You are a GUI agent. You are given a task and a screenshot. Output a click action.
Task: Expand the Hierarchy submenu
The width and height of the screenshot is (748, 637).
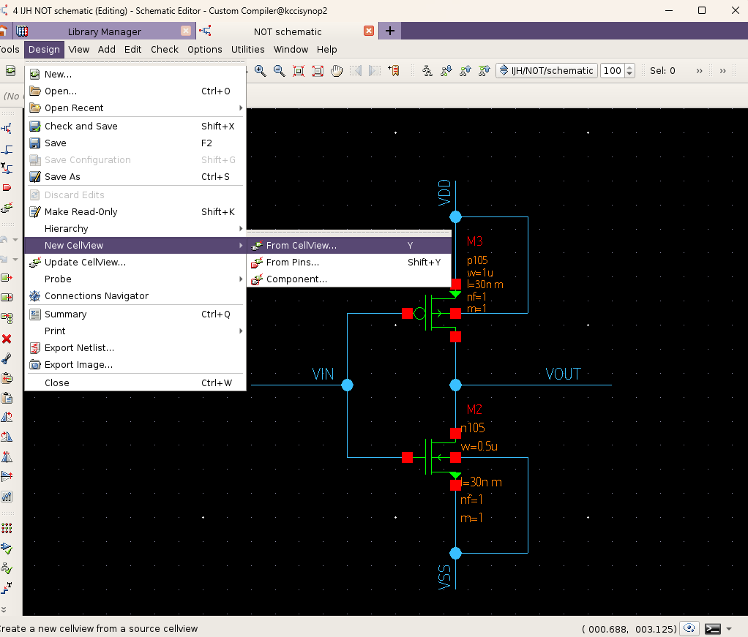[135, 229]
